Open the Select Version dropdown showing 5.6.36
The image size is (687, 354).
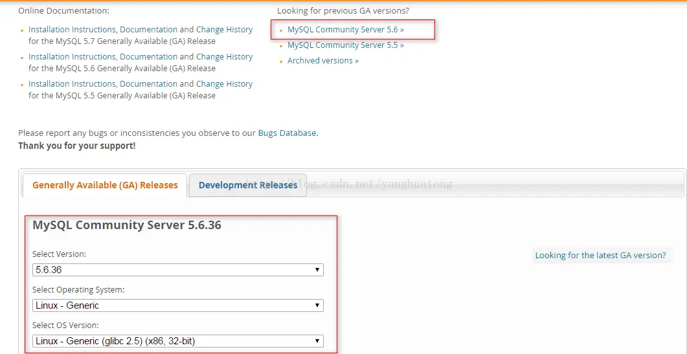point(178,270)
